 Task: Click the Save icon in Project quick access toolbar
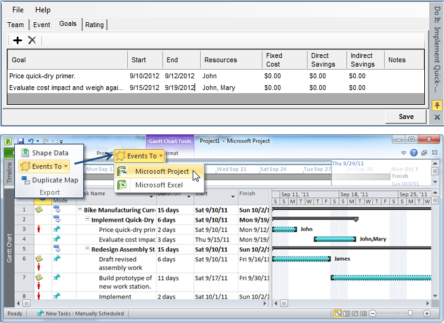[x=20, y=141]
